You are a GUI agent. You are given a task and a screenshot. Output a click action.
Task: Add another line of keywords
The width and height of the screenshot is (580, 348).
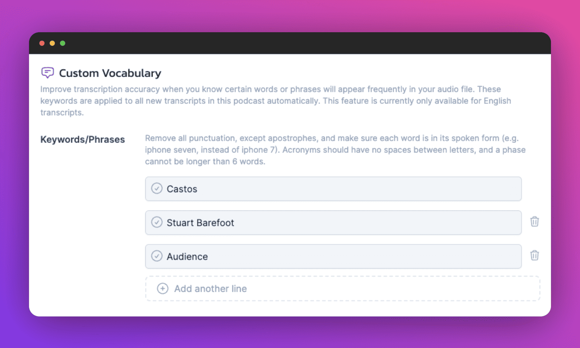pos(211,289)
